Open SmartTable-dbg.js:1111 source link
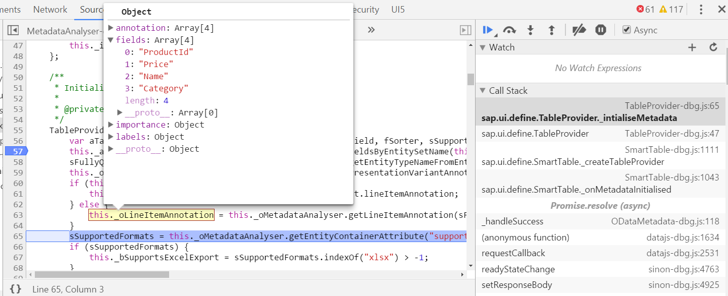This screenshot has height=296, width=728. (672, 150)
